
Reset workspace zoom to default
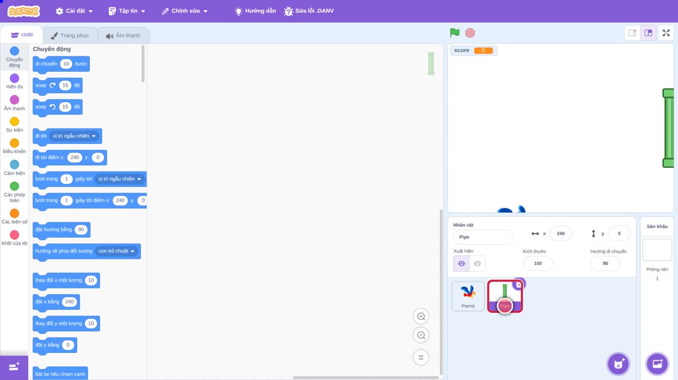(421, 357)
